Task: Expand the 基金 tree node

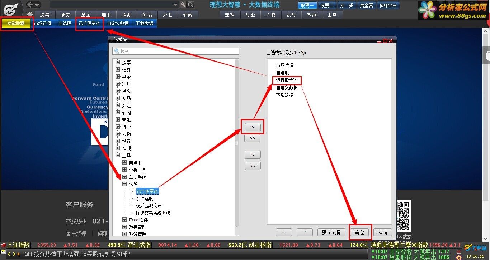Action: point(118,77)
